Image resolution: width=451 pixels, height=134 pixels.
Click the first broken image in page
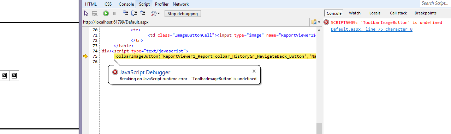4,76
